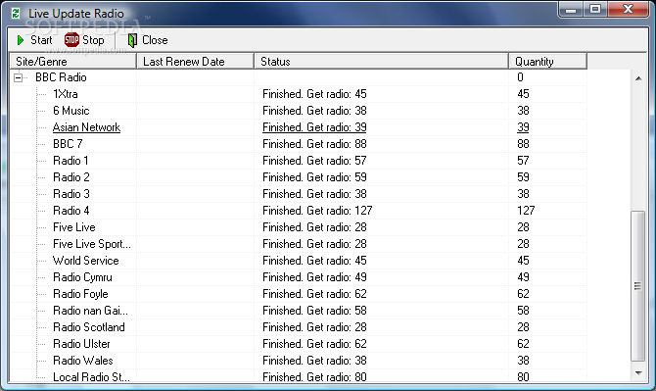Click status 'Finished. Get radio: 39'

[314, 127]
